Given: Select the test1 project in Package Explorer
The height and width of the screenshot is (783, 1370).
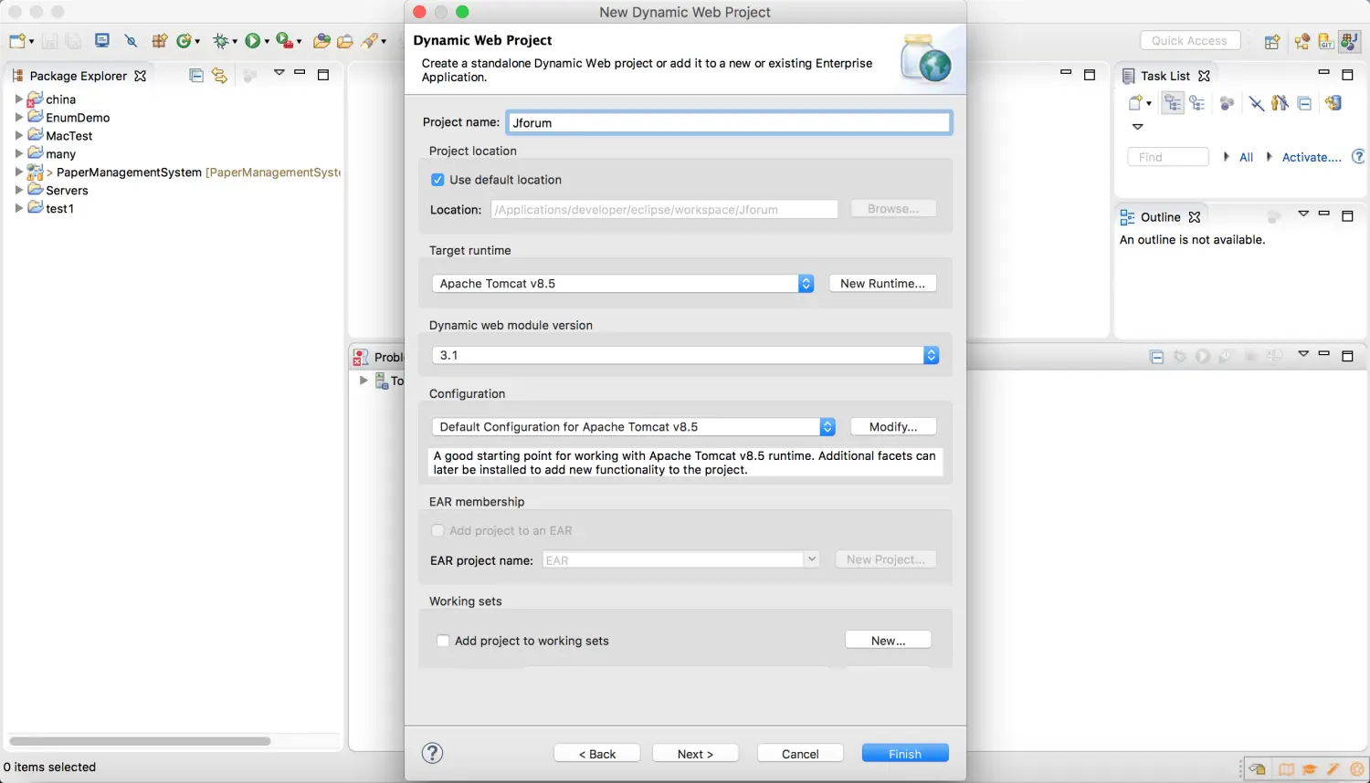Looking at the screenshot, I should 60,208.
